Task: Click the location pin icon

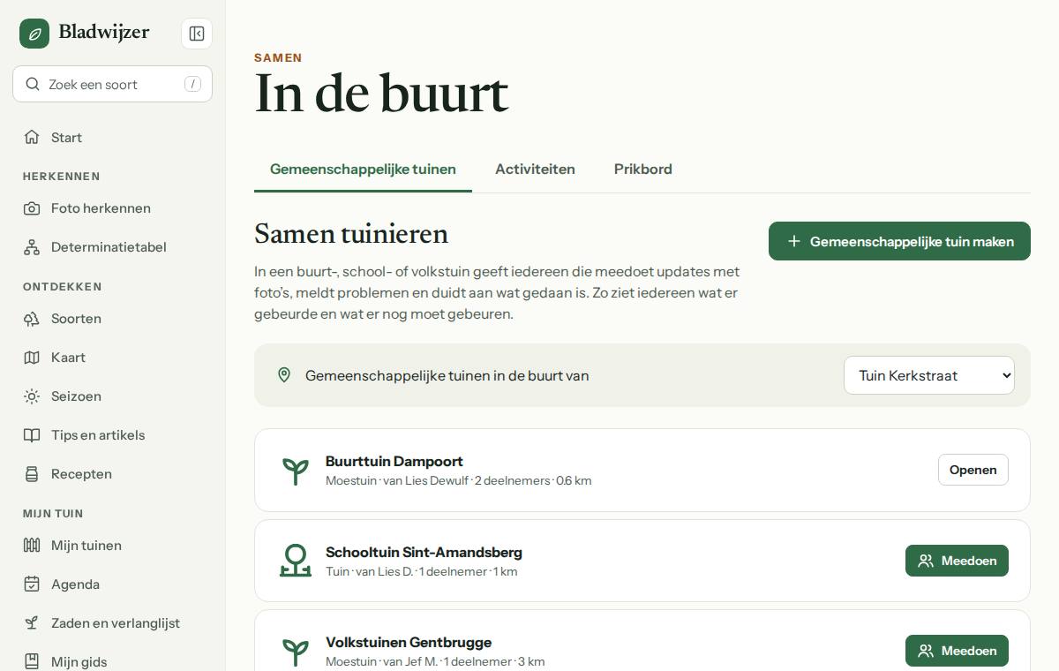Action: (x=284, y=375)
